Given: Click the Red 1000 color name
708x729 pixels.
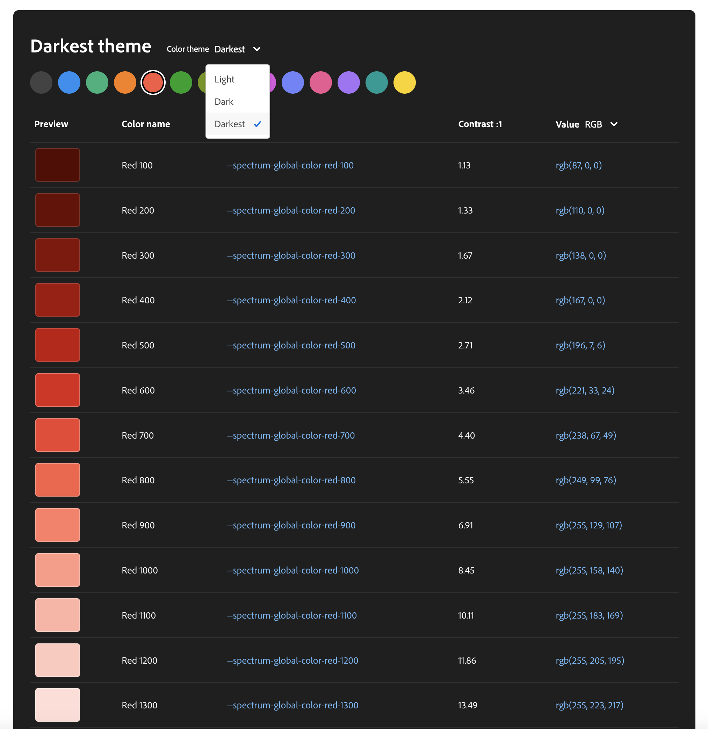Looking at the screenshot, I should tap(140, 570).
